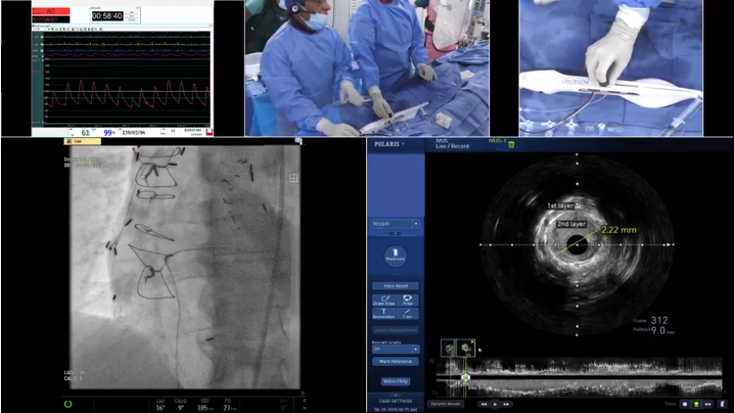Screen dimensions: 734x413
Task: Click the SpO2 value 99
Action: coord(108,133)
